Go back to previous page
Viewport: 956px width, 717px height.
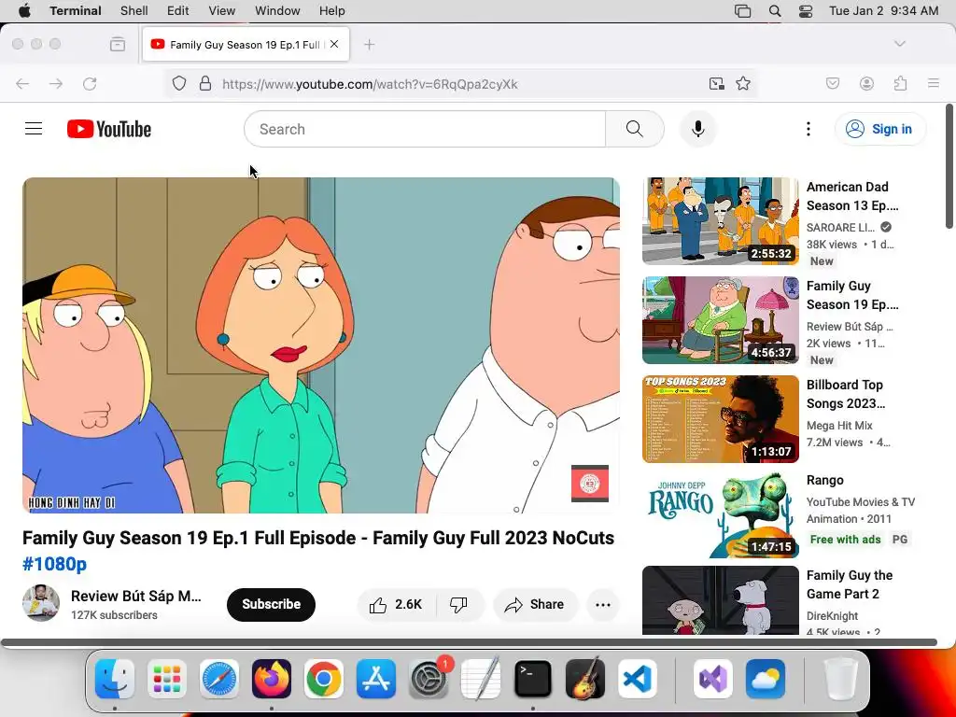click(22, 83)
